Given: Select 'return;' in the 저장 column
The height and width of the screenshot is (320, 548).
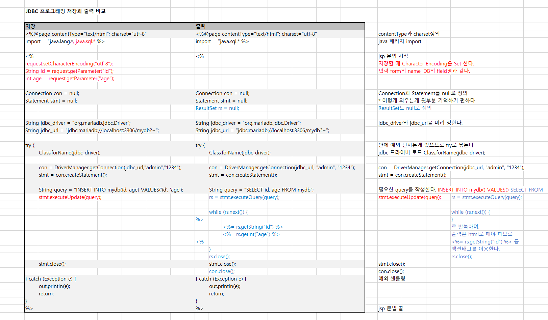Looking at the screenshot, I should 46,293.
